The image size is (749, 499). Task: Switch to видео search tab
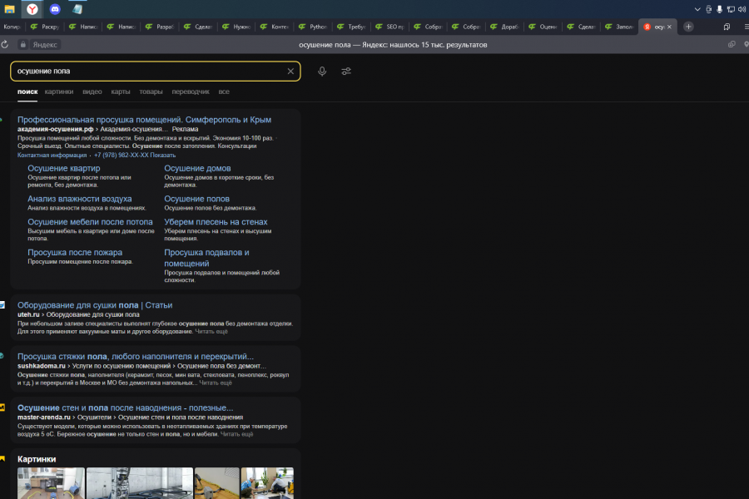92,91
